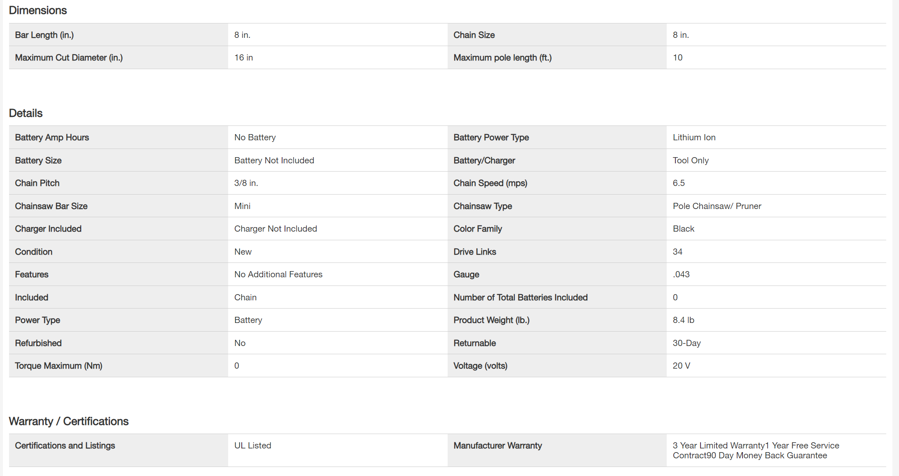Image resolution: width=899 pixels, height=476 pixels.
Task: Click the Chain Pitch 3/8 in. value
Action: [246, 183]
